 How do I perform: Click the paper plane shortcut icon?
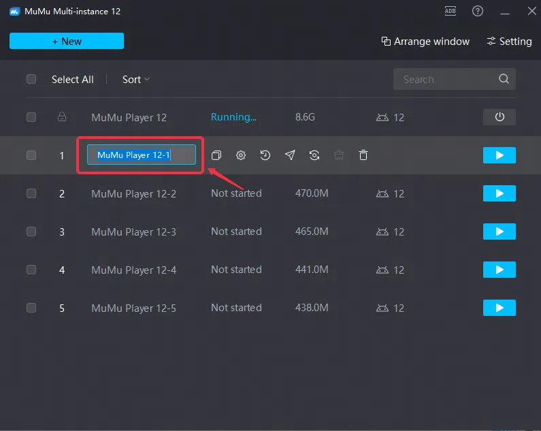pos(290,155)
